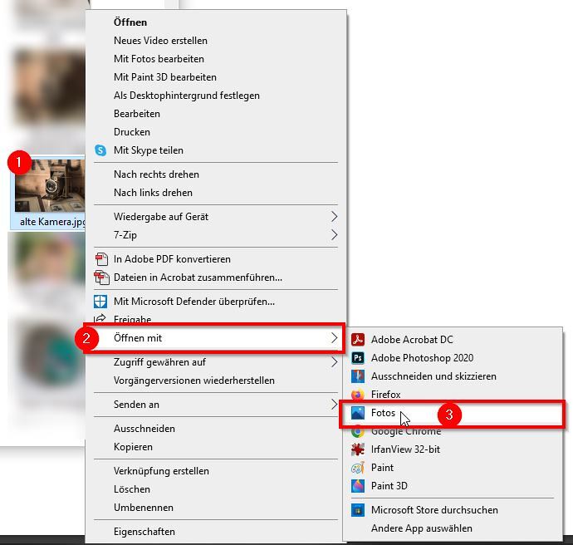This screenshot has height=545, width=573.
Task: Expand the Senden an submenu arrow
Action: click(334, 405)
